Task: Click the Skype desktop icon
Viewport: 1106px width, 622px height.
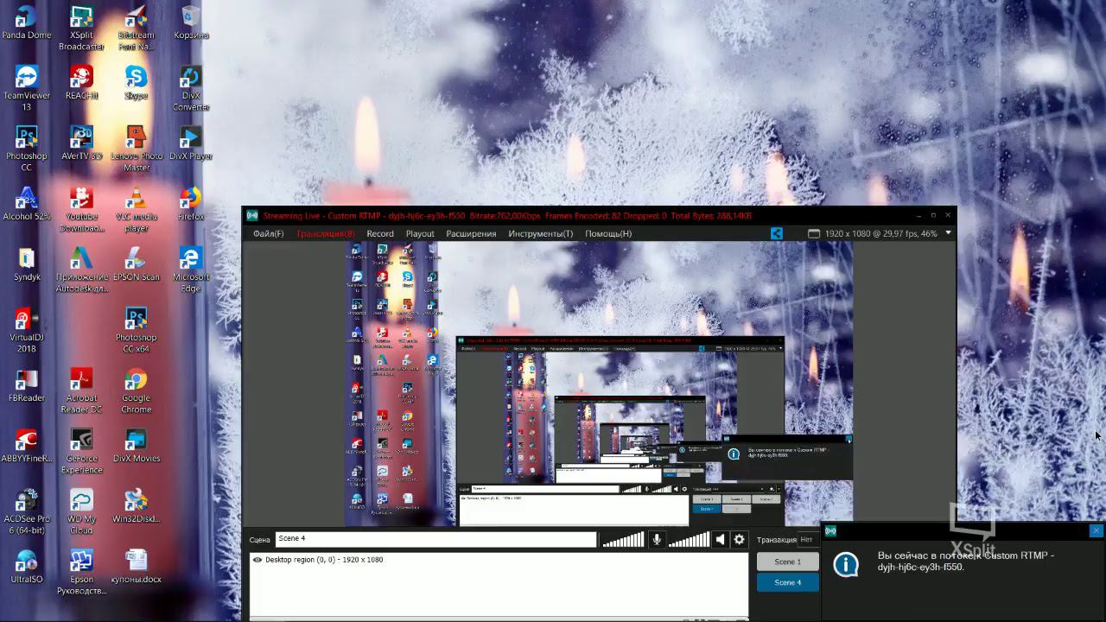Action: tap(136, 83)
